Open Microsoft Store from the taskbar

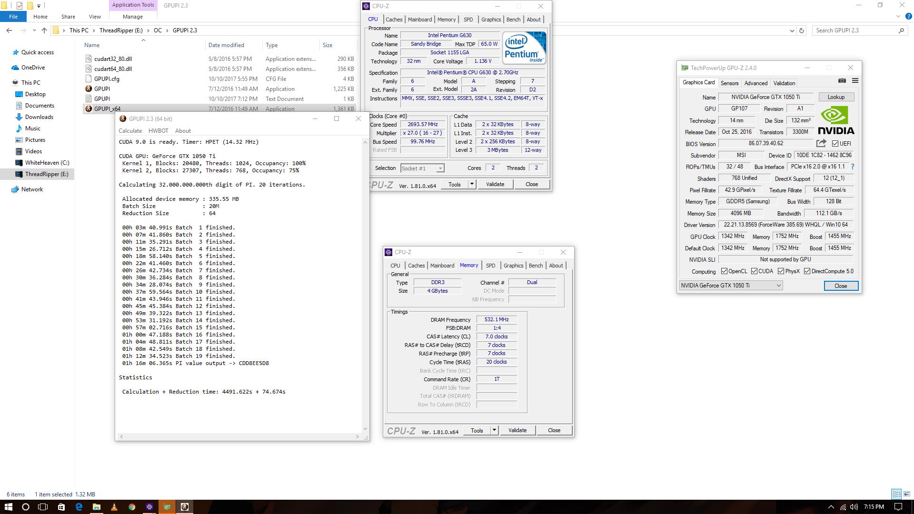[61, 507]
